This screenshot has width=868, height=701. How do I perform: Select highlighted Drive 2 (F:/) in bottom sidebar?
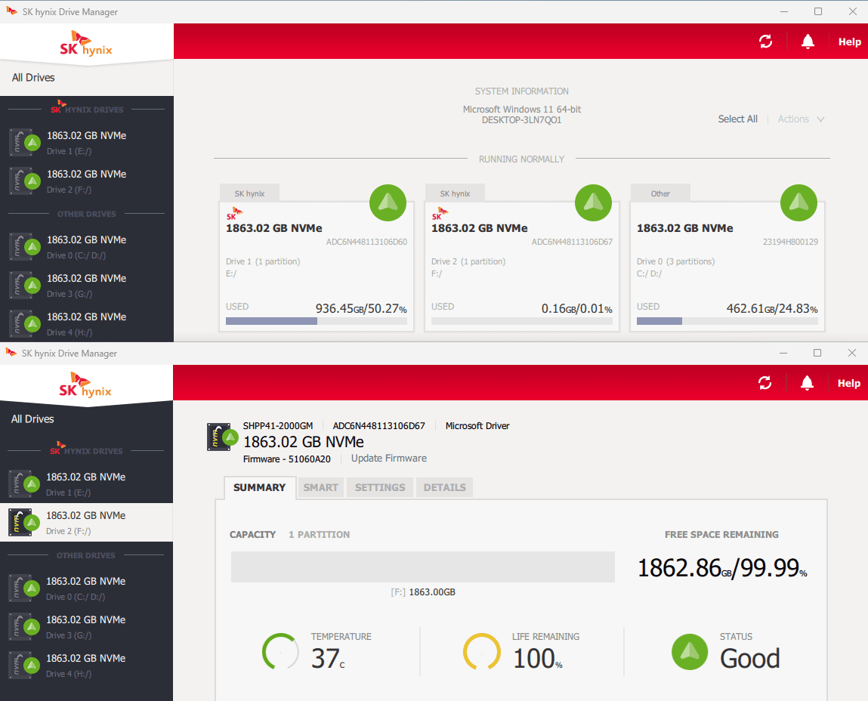point(86,522)
